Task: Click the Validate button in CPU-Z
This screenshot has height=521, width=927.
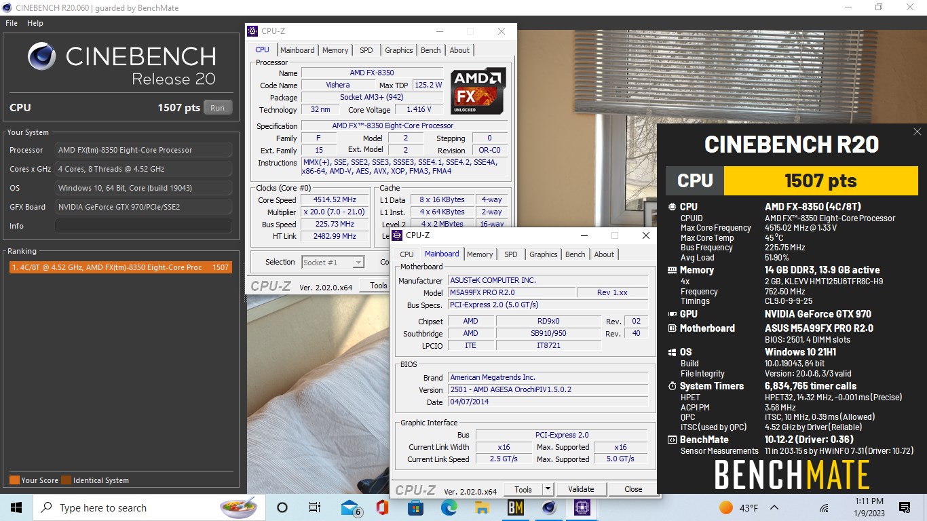Action: pyautogui.click(x=581, y=489)
